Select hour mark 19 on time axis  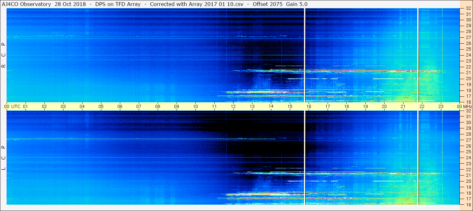[x=365, y=106]
